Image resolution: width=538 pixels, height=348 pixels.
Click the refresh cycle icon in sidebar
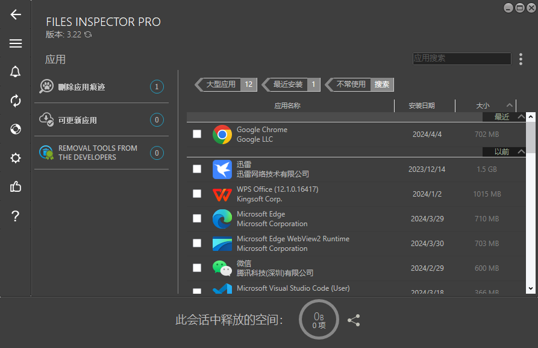point(16,101)
